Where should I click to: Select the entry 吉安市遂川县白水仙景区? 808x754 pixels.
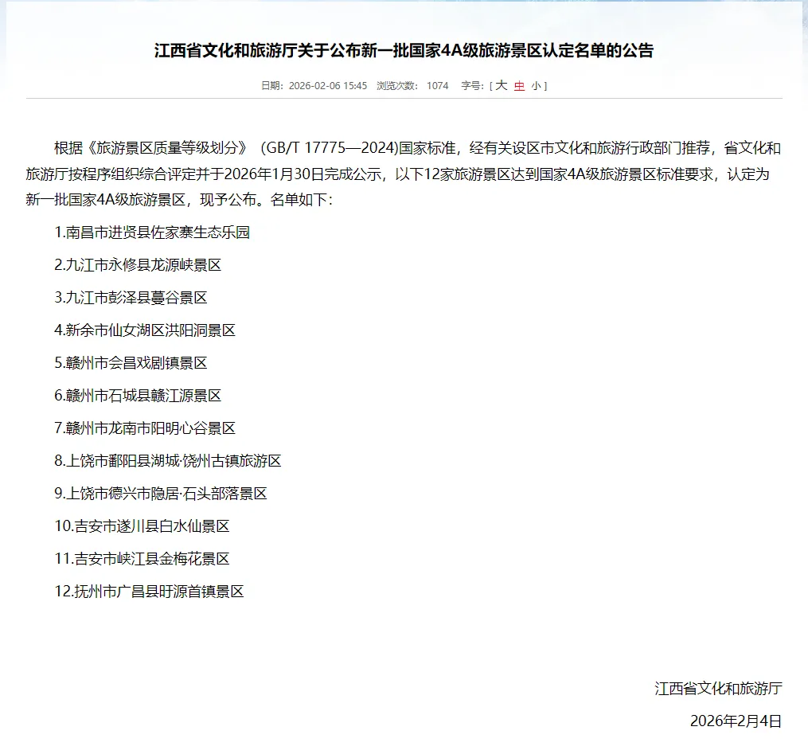click(141, 526)
